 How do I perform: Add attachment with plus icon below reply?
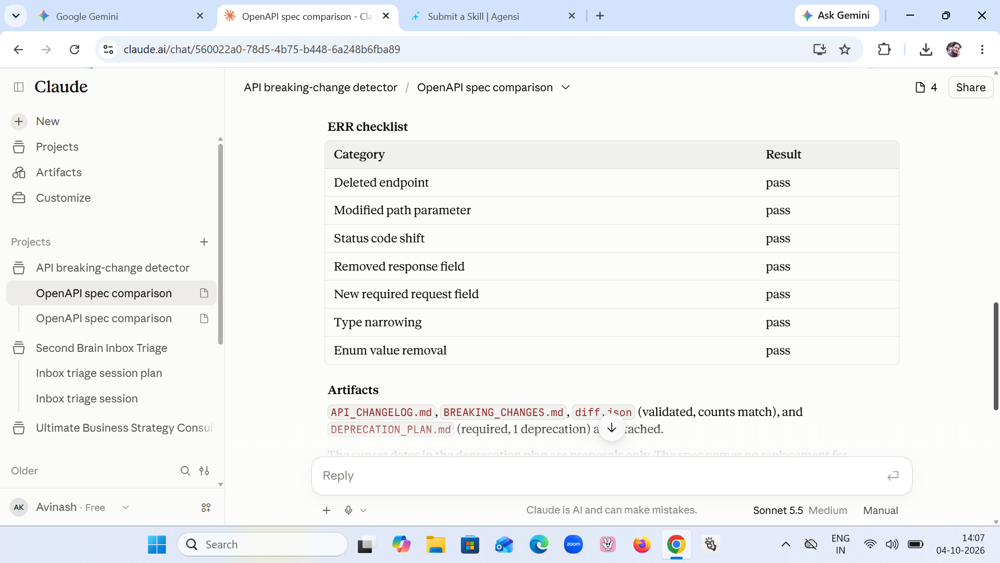(x=327, y=510)
